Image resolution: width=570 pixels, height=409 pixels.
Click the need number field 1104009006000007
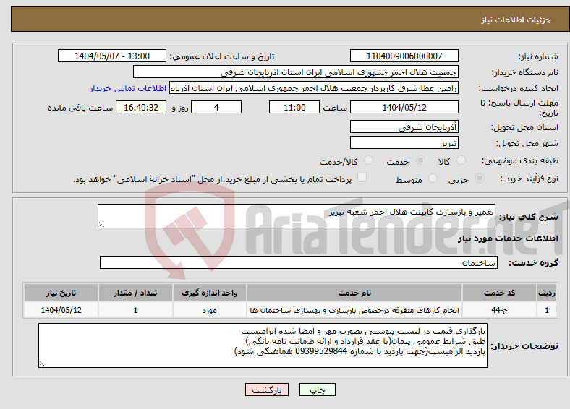coord(404,56)
